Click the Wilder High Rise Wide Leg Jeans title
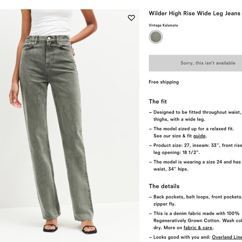The width and height of the screenshot is (242, 242). [194, 13]
